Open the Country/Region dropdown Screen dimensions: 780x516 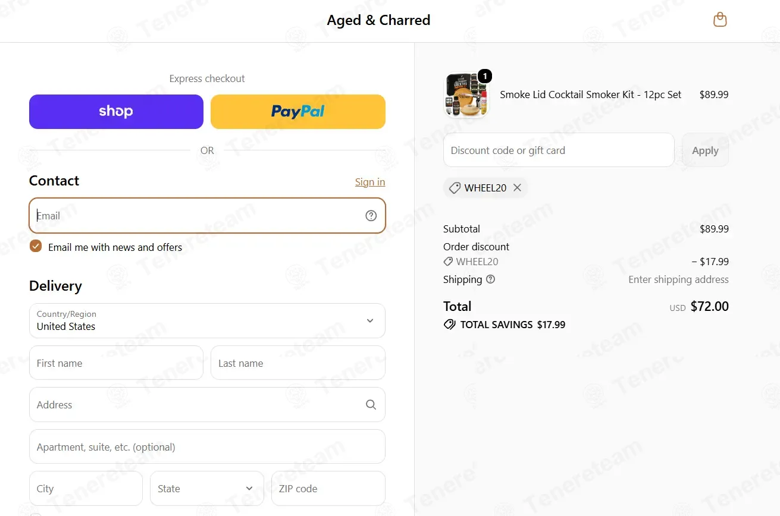tap(207, 321)
